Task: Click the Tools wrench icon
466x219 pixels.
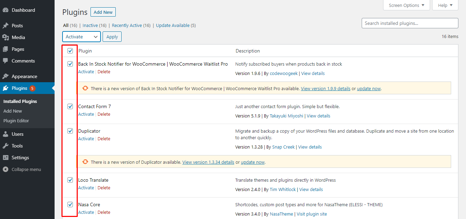Action: click(x=6, y=146)
